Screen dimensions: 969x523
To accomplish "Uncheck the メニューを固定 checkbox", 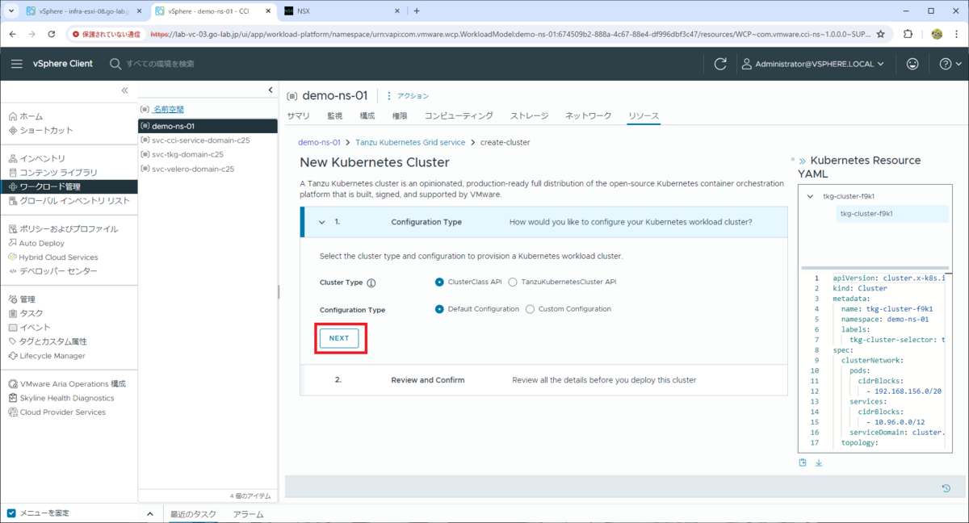I will [10, 512].
